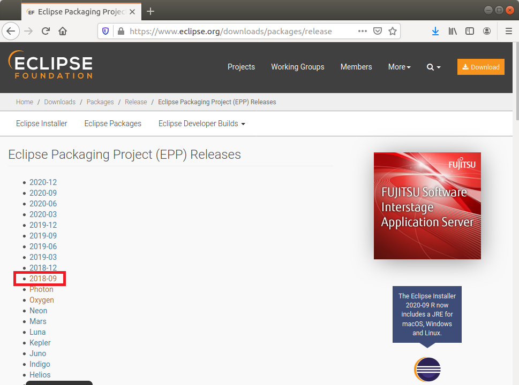Bookmark this page with the star icon
The image size is (519, 385).
click(393, 31)
